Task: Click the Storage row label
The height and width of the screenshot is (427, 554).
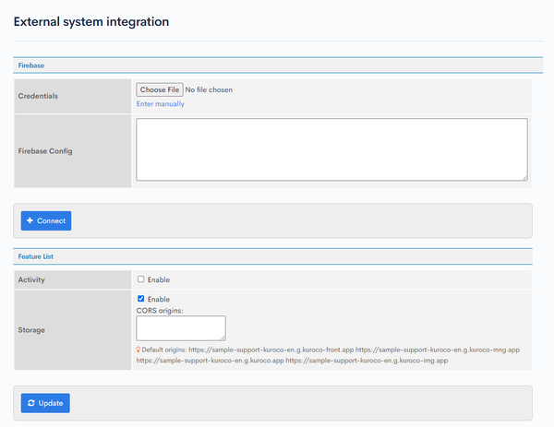Action: tap(31, 330)
